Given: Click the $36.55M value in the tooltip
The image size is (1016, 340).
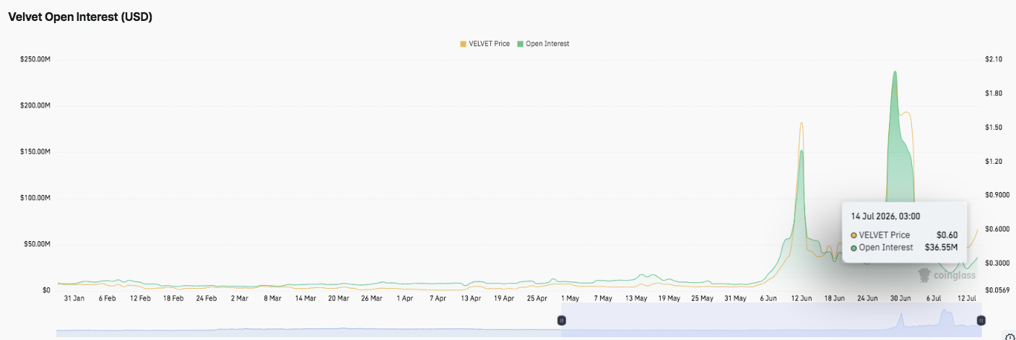Looking at the screenshot, I should click(x=941, y=248).
